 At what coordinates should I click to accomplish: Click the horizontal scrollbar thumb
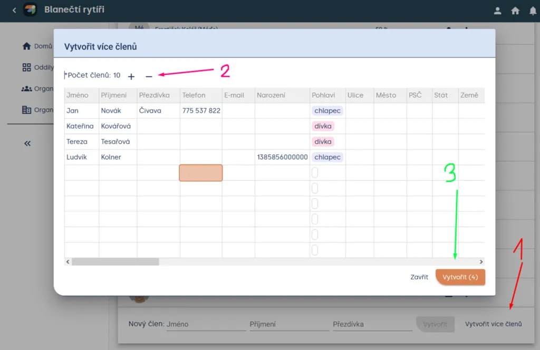click(115, 262)
